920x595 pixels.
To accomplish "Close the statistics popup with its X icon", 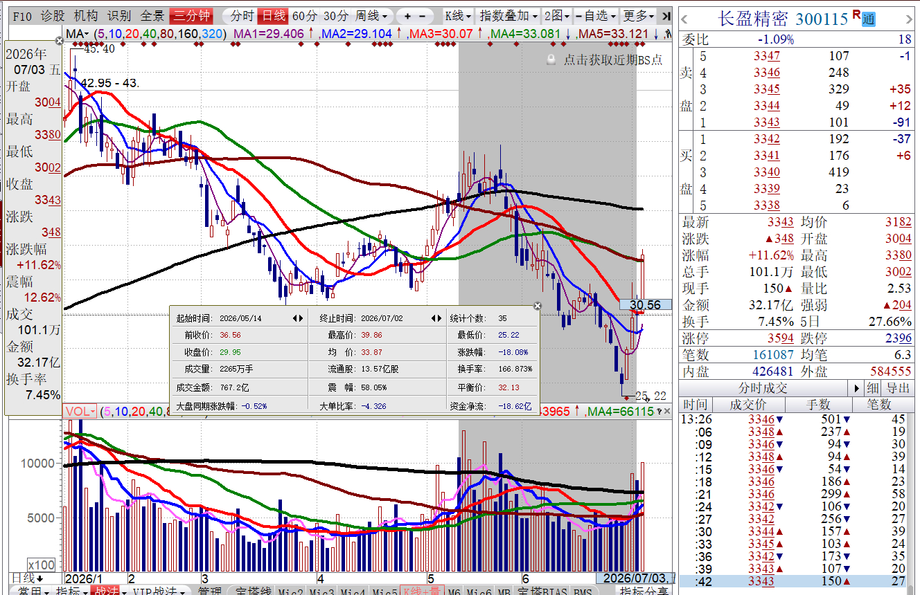I will point(537,306).
